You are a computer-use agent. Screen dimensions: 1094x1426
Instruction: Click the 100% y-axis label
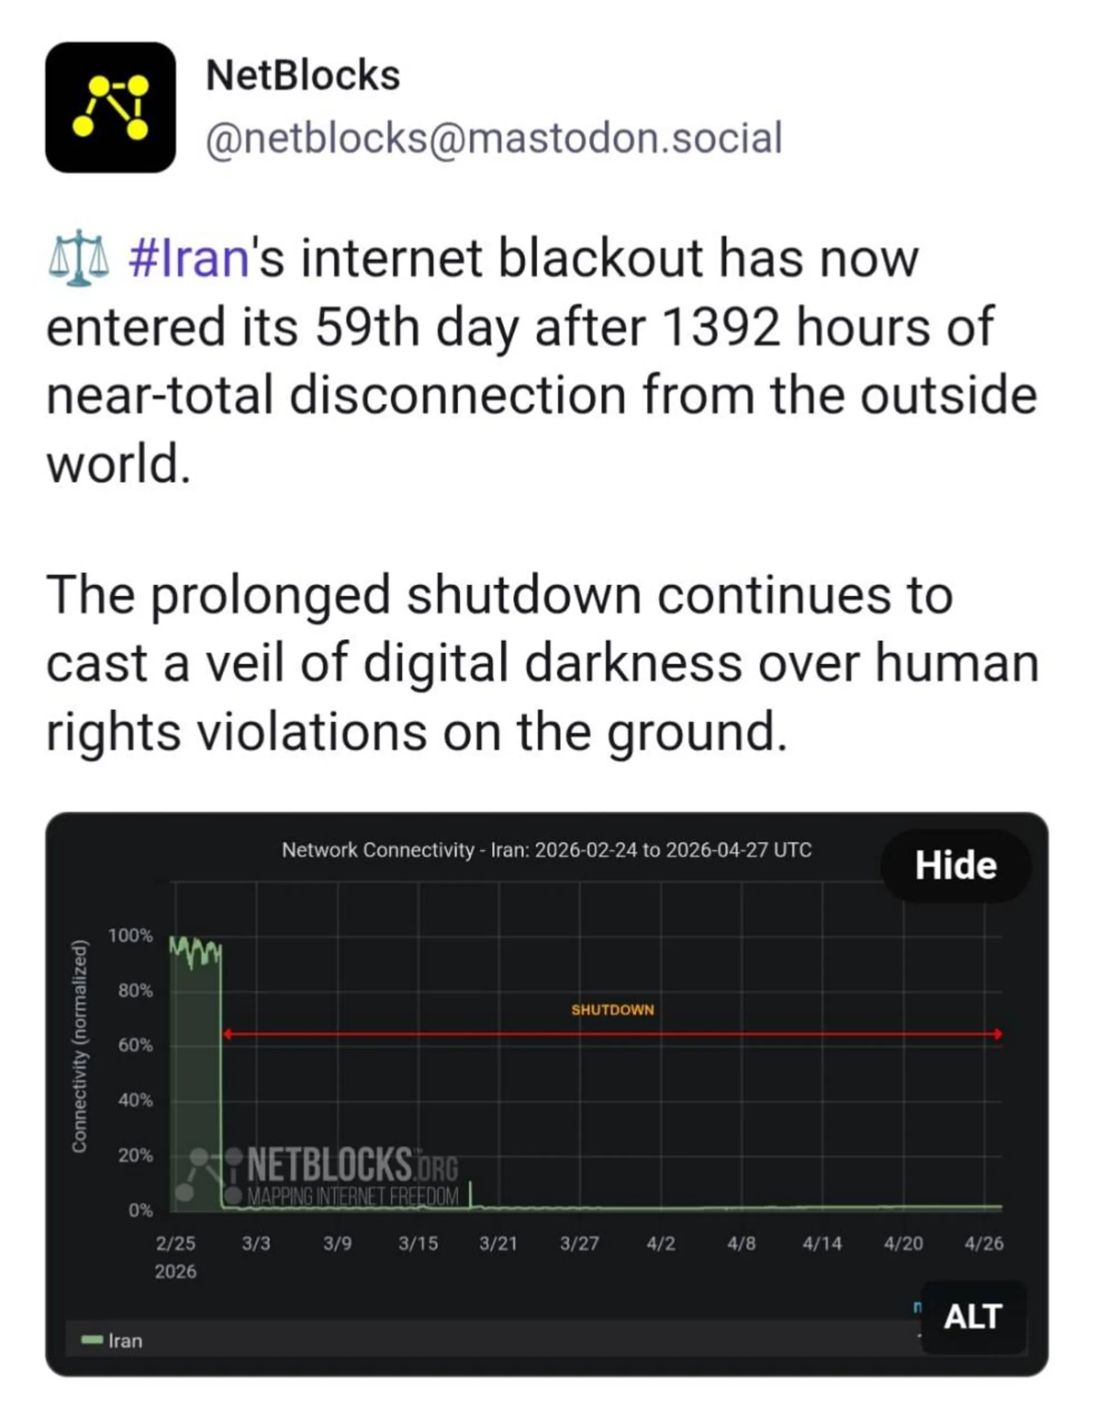(130, 935)
